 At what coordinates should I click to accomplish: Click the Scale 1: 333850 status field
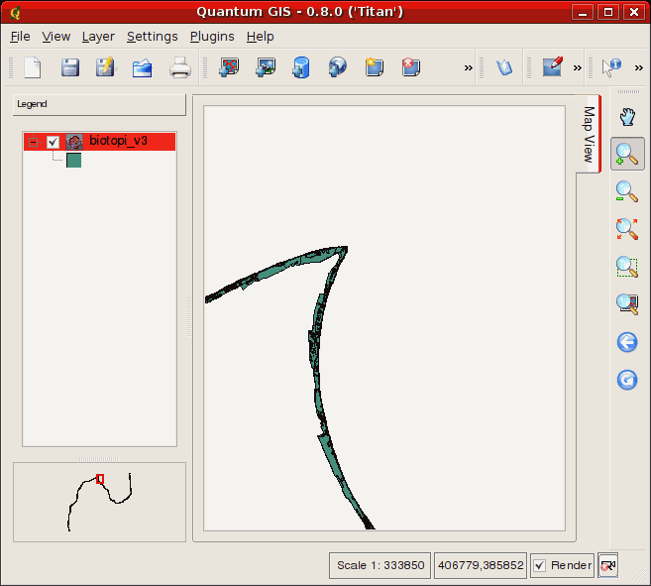380,565
